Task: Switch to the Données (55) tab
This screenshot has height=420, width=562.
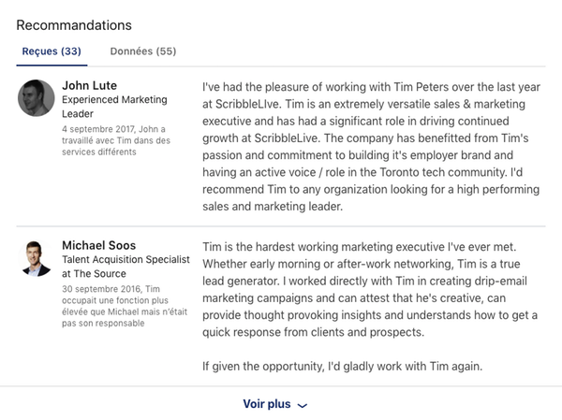Action: pos(142,51)
